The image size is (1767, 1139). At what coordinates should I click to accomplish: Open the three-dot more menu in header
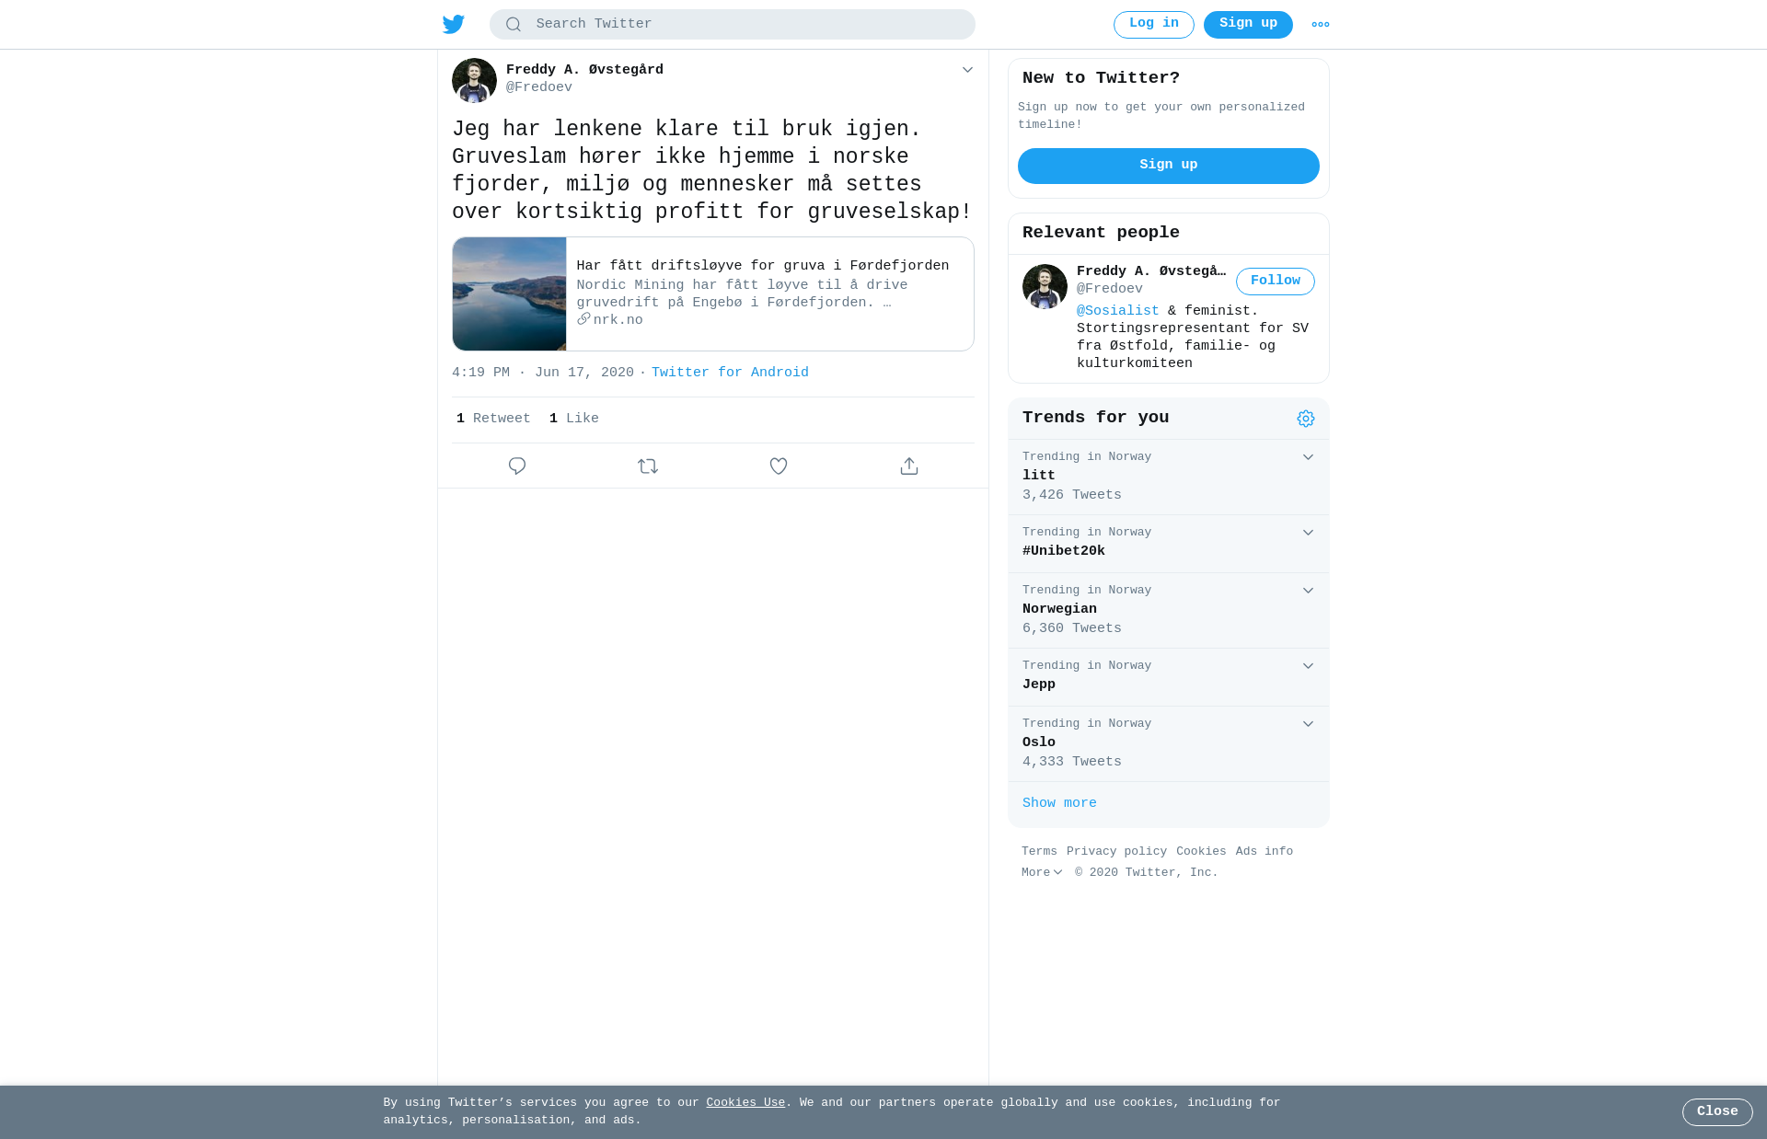1321,25
